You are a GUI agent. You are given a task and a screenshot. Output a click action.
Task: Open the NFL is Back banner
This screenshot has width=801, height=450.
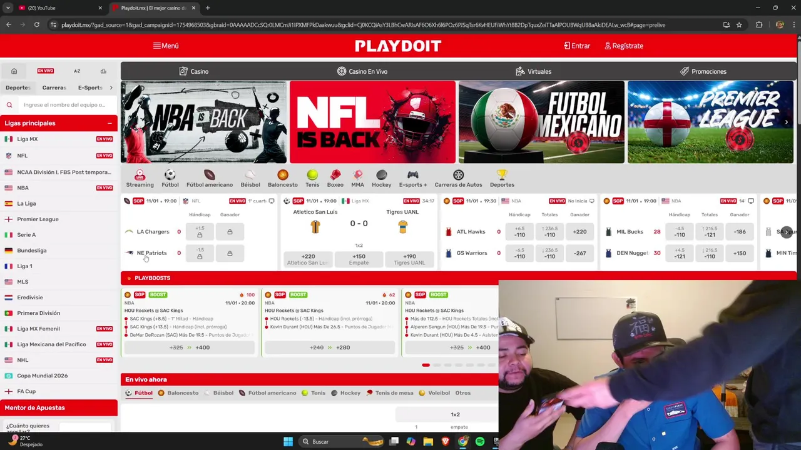(372, 122)
